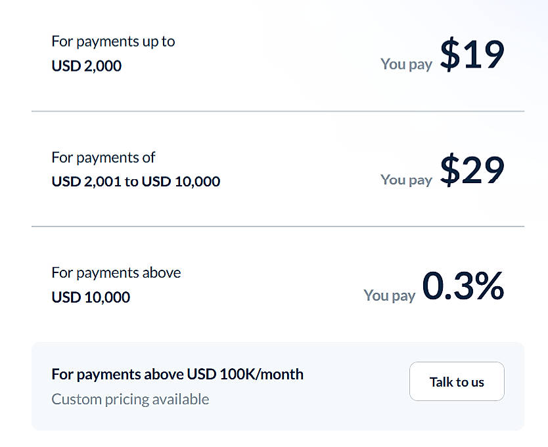548x447 pixels.
Task: Click the Custom pricing available text
Action: click(130, 399)
